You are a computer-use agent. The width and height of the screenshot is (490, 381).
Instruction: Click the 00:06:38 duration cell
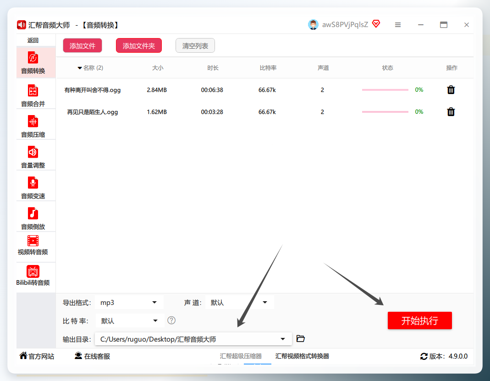(x=212, y=90)
